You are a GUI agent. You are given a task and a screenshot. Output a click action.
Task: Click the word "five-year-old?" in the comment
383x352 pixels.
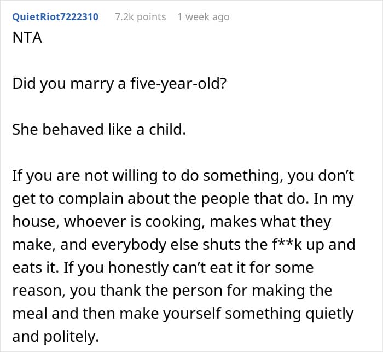click(x=178, y=84)
